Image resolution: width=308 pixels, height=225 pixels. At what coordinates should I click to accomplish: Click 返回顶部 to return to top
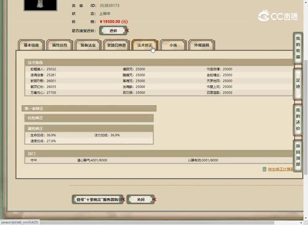(298, 155)
